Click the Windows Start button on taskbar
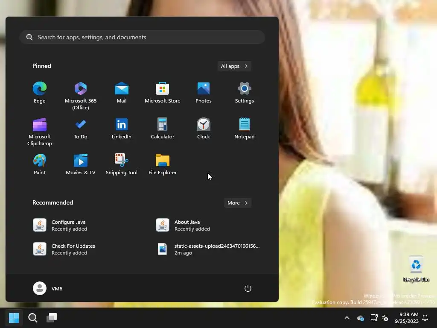Image resolution: width=437 pixels, height=328 pixels. click(14, 318)
